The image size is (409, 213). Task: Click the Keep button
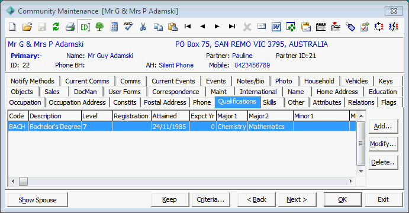(x=170, y=200)
